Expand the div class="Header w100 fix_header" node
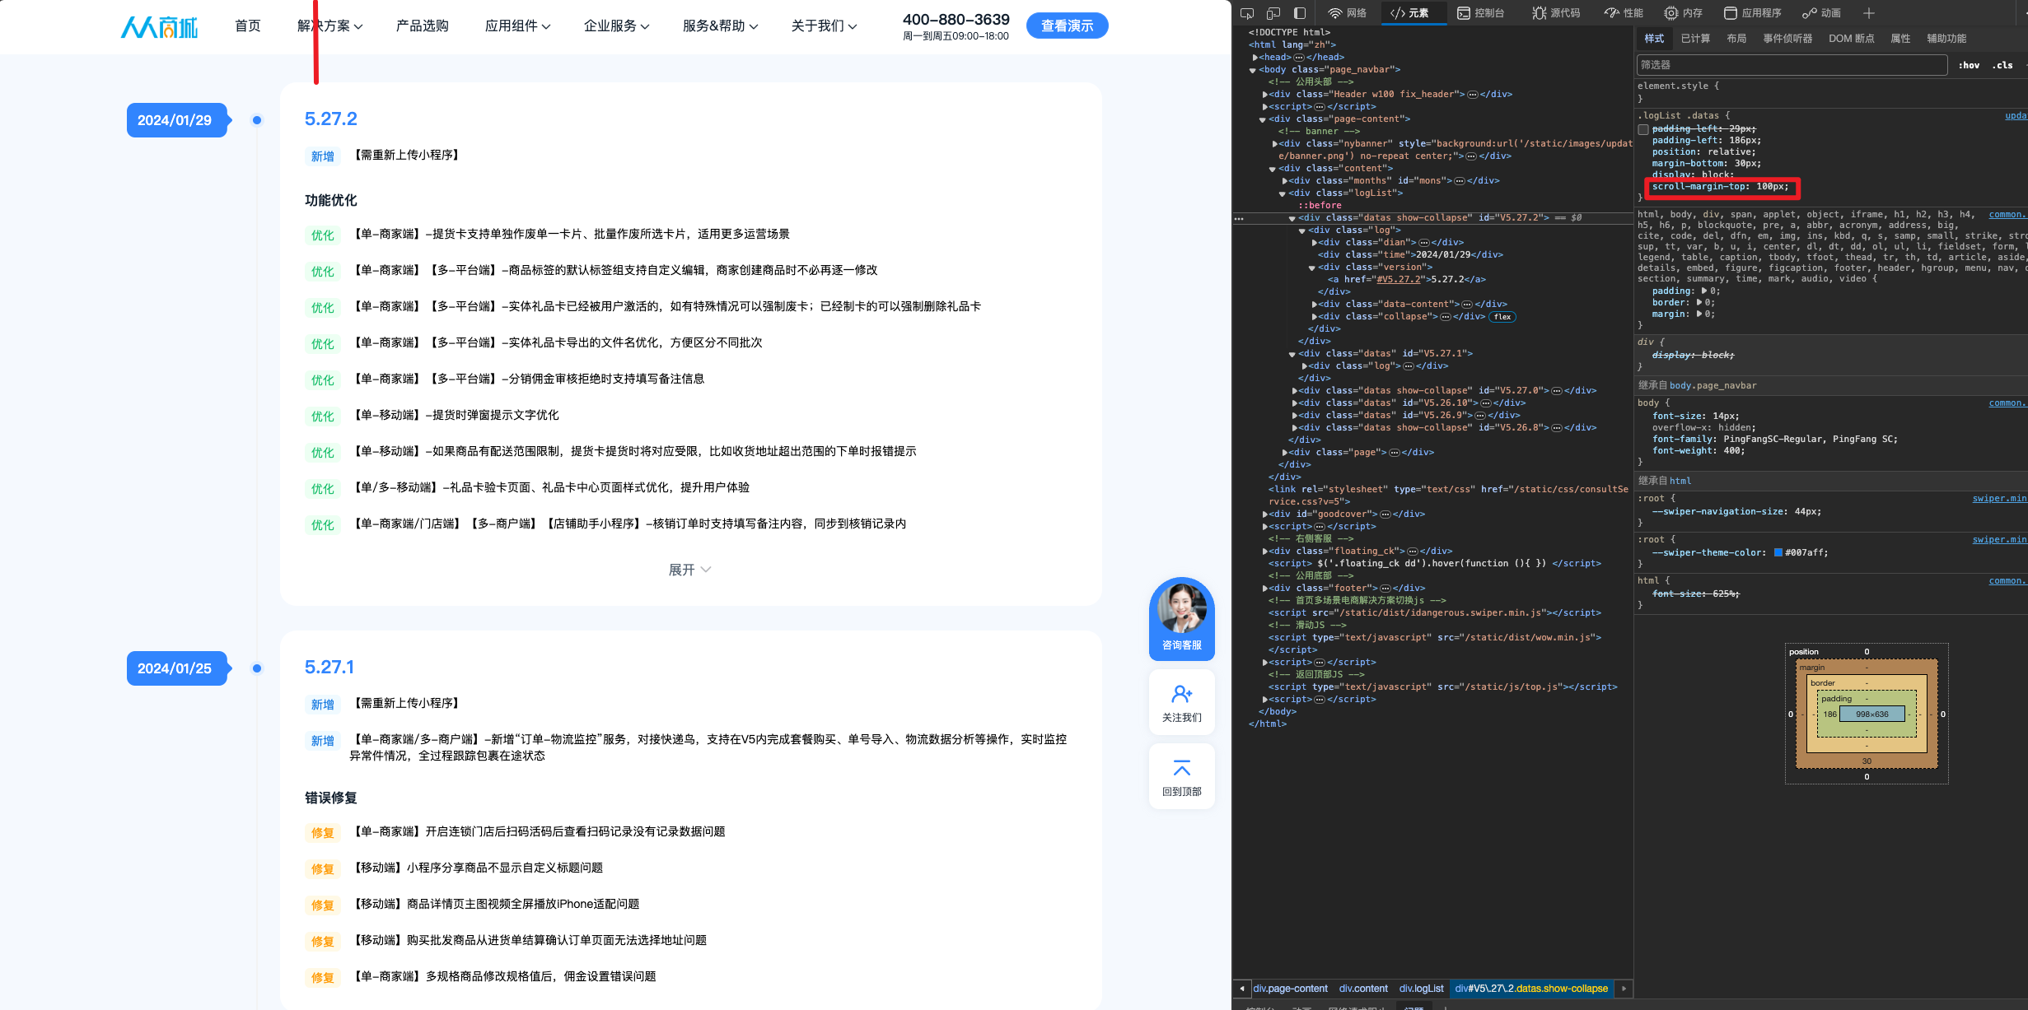This screenshot has height=1010, width=2028. (1265, 95)
